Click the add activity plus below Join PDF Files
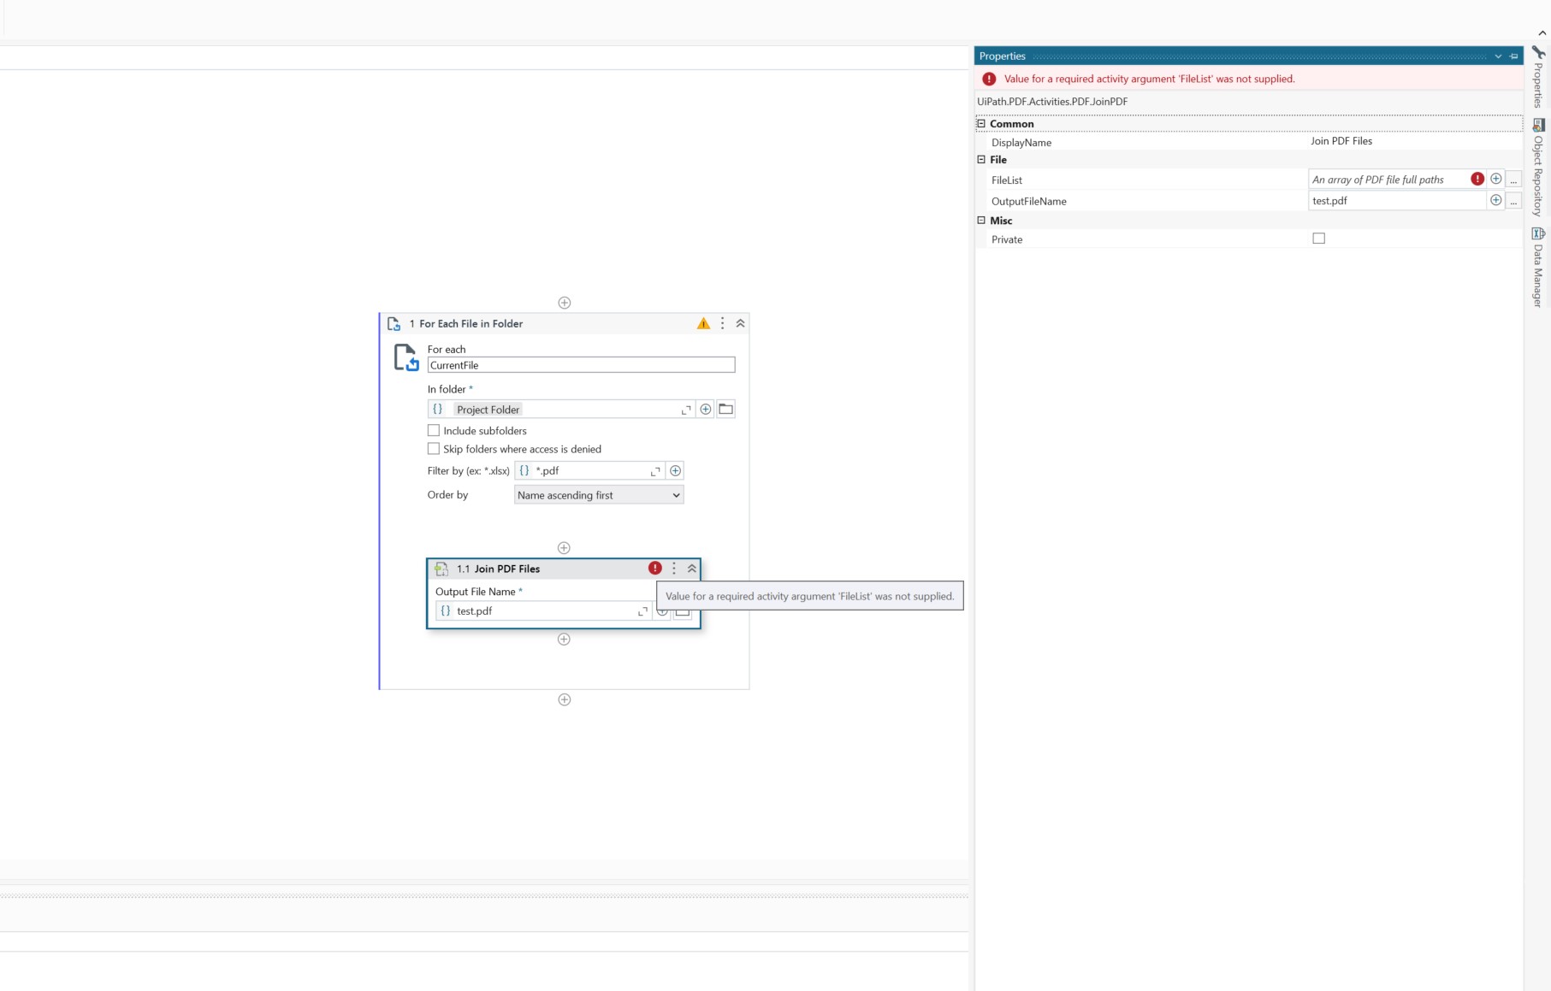 pos(564,640)
